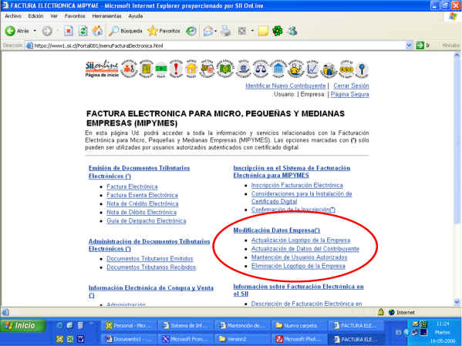Click the page scrollbar down arrow
Screen dimensions: 462x346
pyautogui.click(x=457, y=302)
